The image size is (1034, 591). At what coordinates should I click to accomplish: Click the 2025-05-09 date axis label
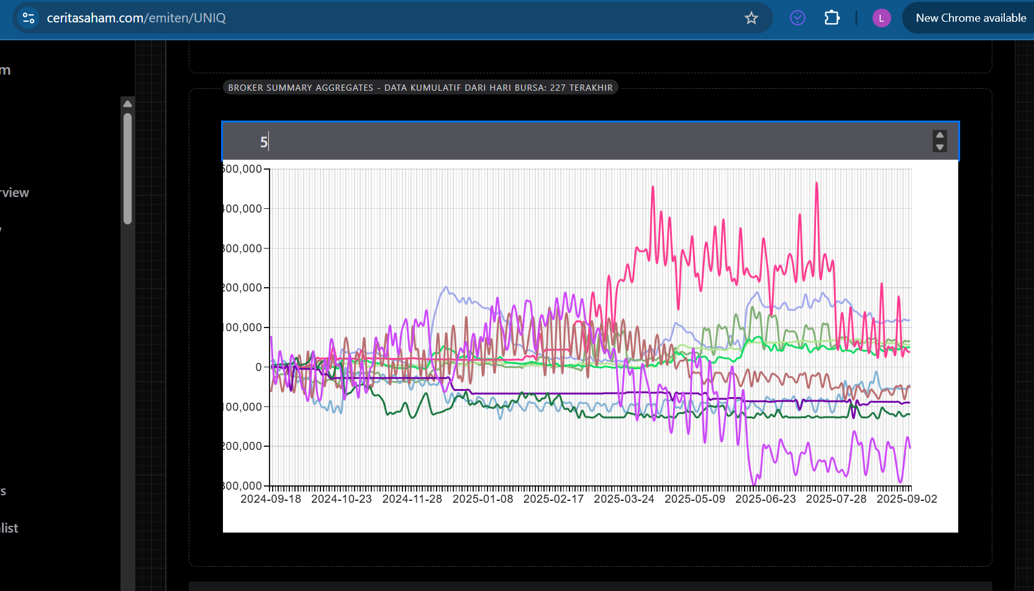tap(695, 499)
